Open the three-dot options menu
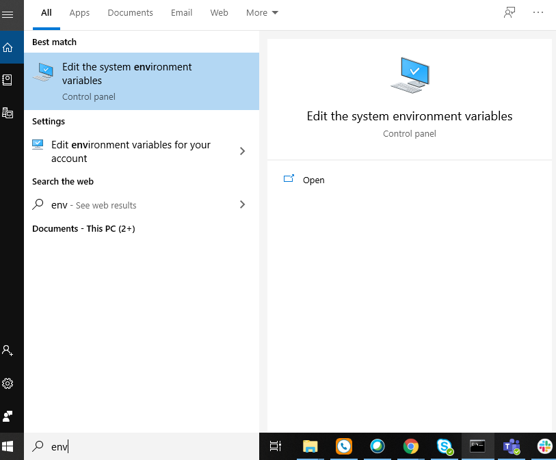This screenshot has height=460, width=556. coord(538,12)
